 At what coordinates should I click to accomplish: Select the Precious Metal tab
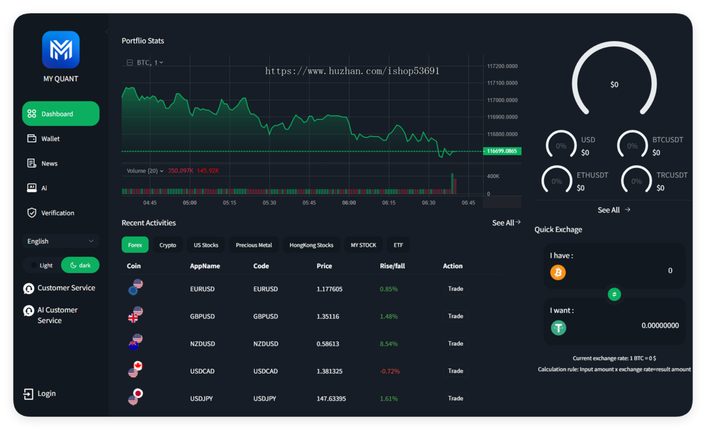254,245
